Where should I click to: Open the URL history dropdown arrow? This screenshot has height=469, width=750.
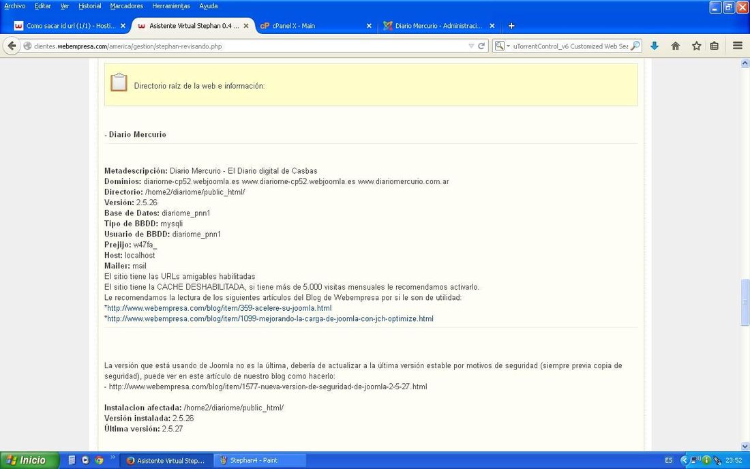[x=471, y=46]
